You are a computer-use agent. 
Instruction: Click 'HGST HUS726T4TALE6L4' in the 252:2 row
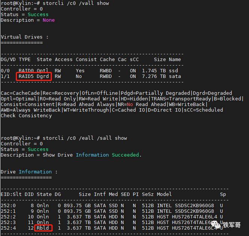coord(187,217)
